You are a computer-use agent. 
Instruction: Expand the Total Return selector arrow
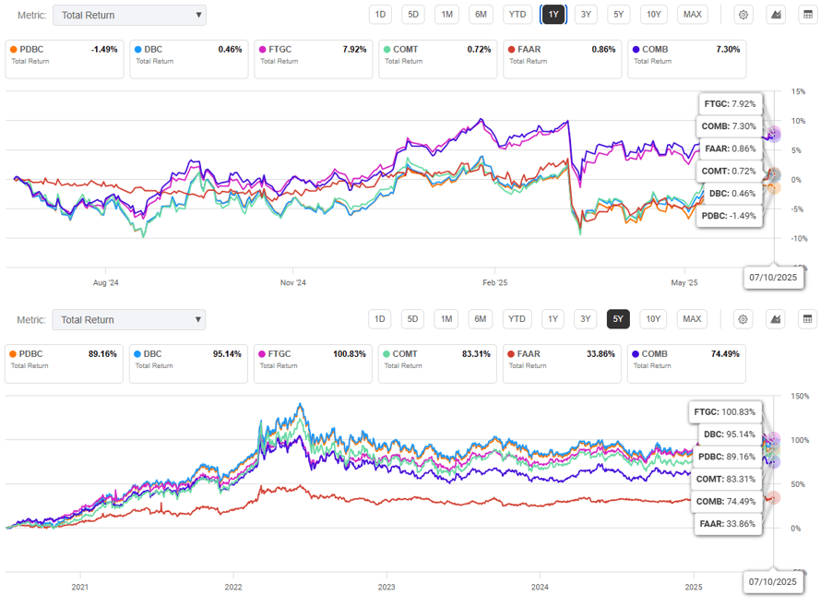(198, 15)
